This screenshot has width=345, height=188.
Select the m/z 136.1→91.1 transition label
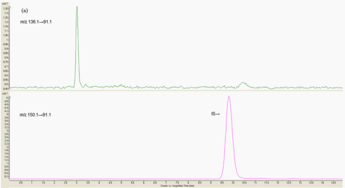click(x=36, y=22)
